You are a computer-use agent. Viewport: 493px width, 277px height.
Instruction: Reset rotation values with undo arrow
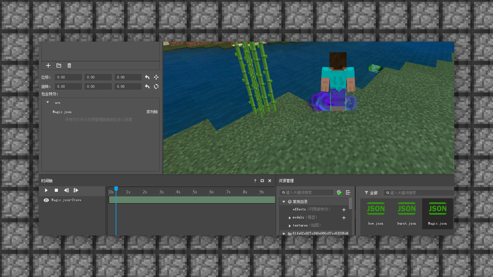(147, 86)
